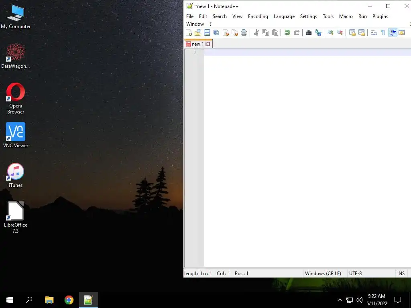Viewport: 411px width, 308px height.
Task: Open the Search menu
Action: point(220,16)
